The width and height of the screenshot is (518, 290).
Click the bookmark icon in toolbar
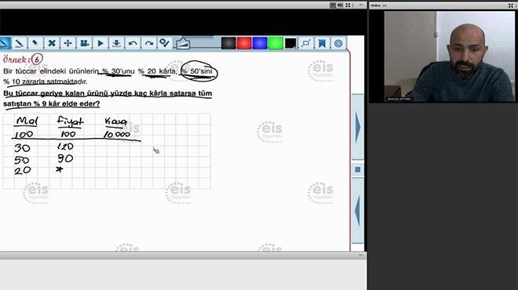tap(322, 43)
